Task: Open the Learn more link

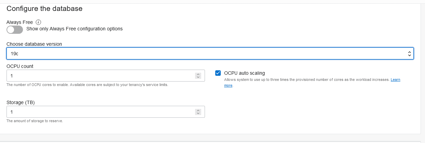Action: click(x=396, y=80)
